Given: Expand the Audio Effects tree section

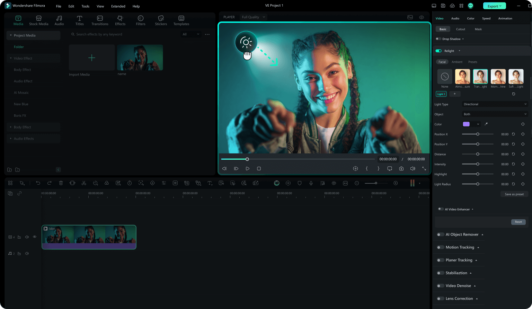Looking at the screenshot, I should pyautogui.click(x=11, y=139).
